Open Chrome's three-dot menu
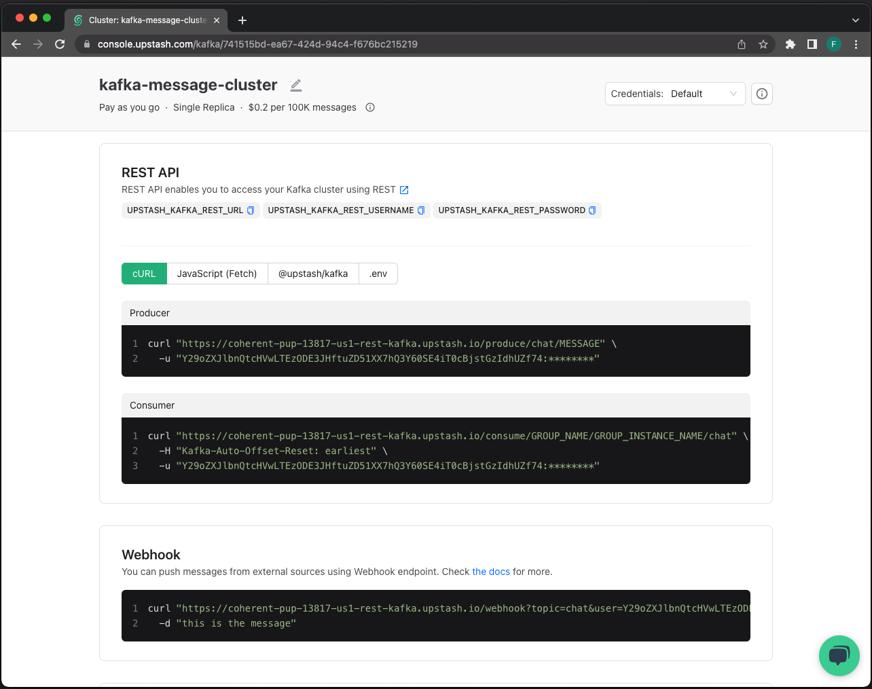 click(x=856, y=43)
